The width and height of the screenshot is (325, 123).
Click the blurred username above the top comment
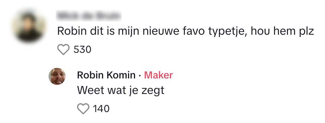click(89, 16)
